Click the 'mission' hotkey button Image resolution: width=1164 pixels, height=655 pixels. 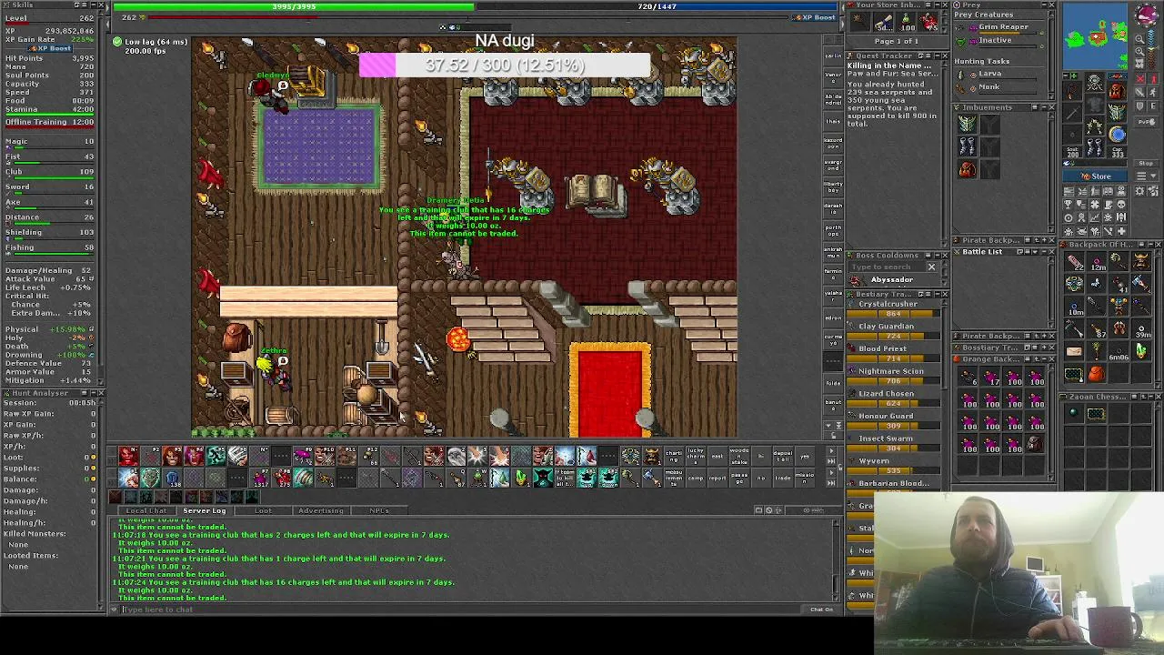click(x=805, y=479)
